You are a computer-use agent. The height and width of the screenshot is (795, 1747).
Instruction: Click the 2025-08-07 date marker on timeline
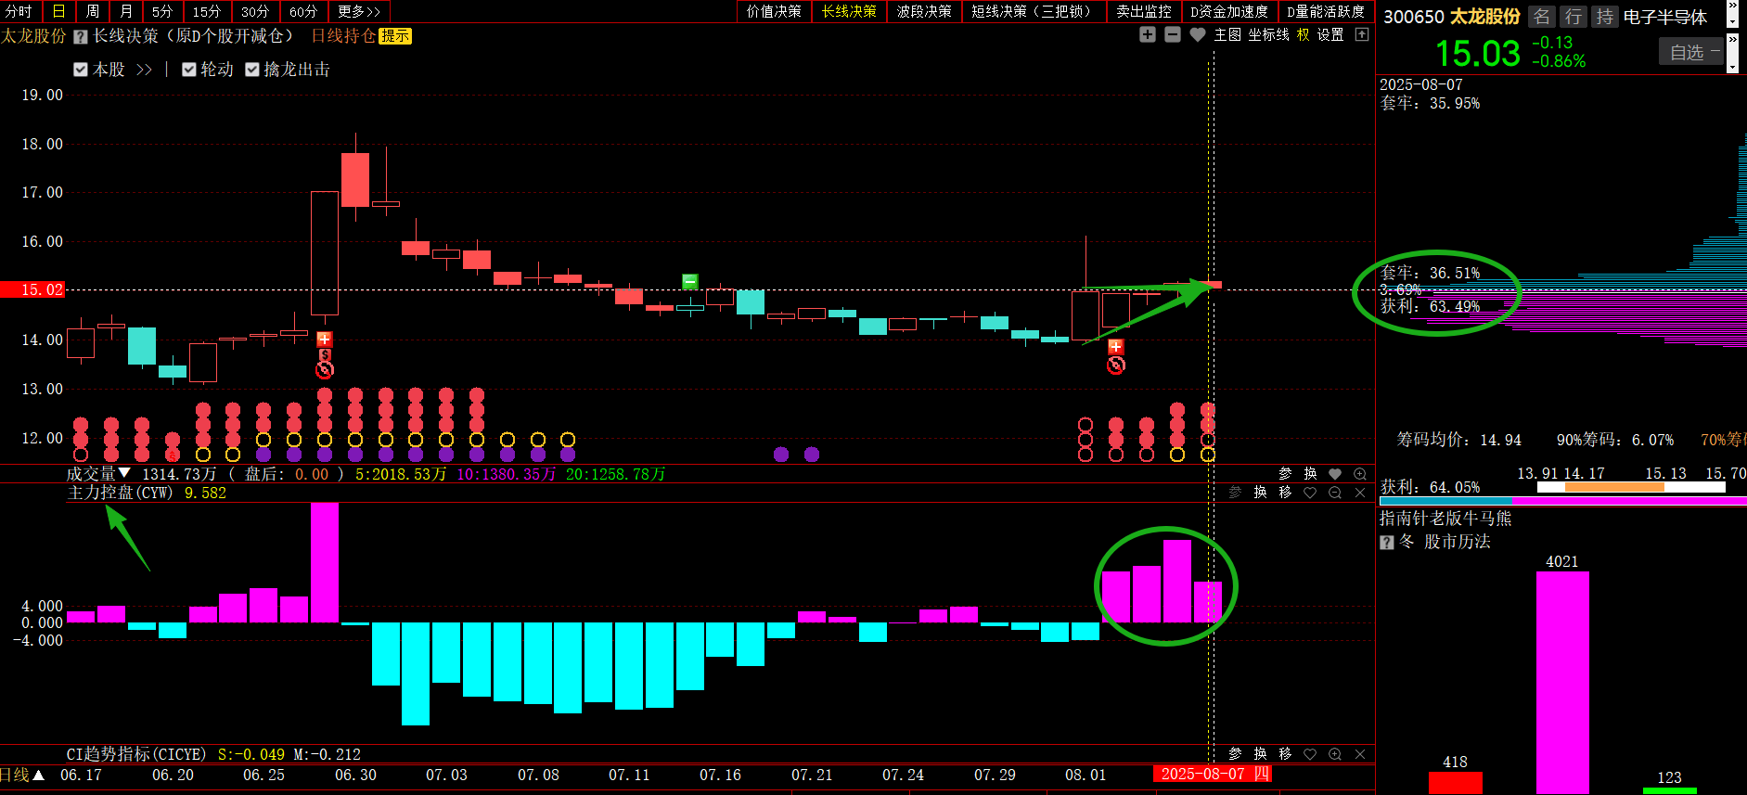pyautogui.click(x=1212, y=774)
